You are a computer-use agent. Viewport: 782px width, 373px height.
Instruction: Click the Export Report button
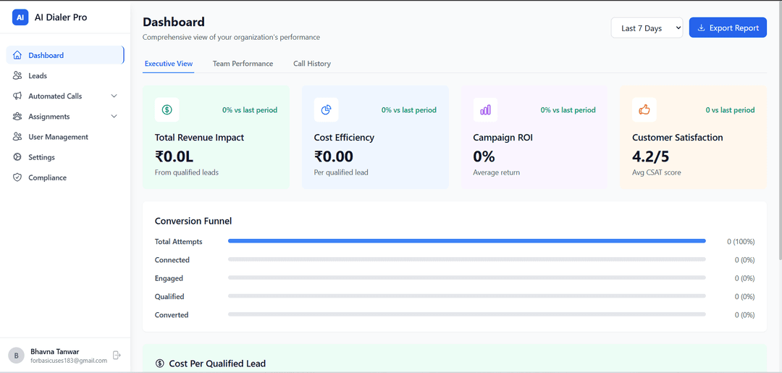pos(728,28)
